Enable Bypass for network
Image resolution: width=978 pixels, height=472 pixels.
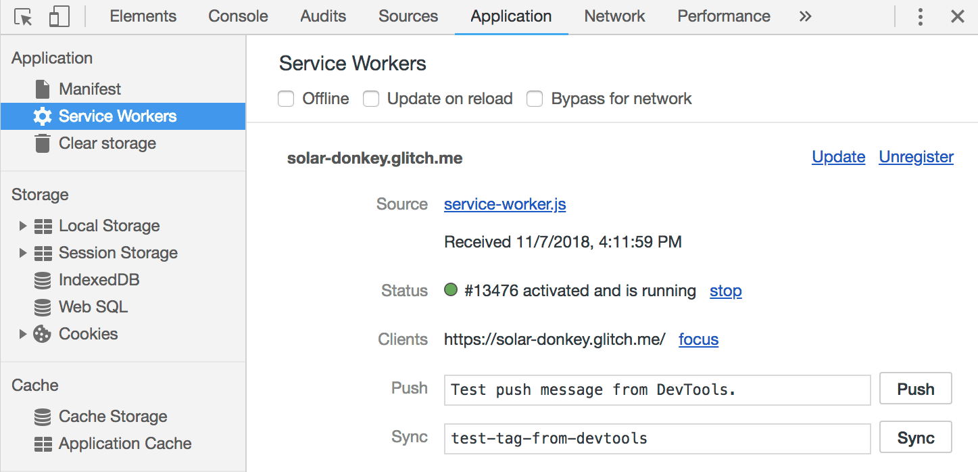[535, 98]
